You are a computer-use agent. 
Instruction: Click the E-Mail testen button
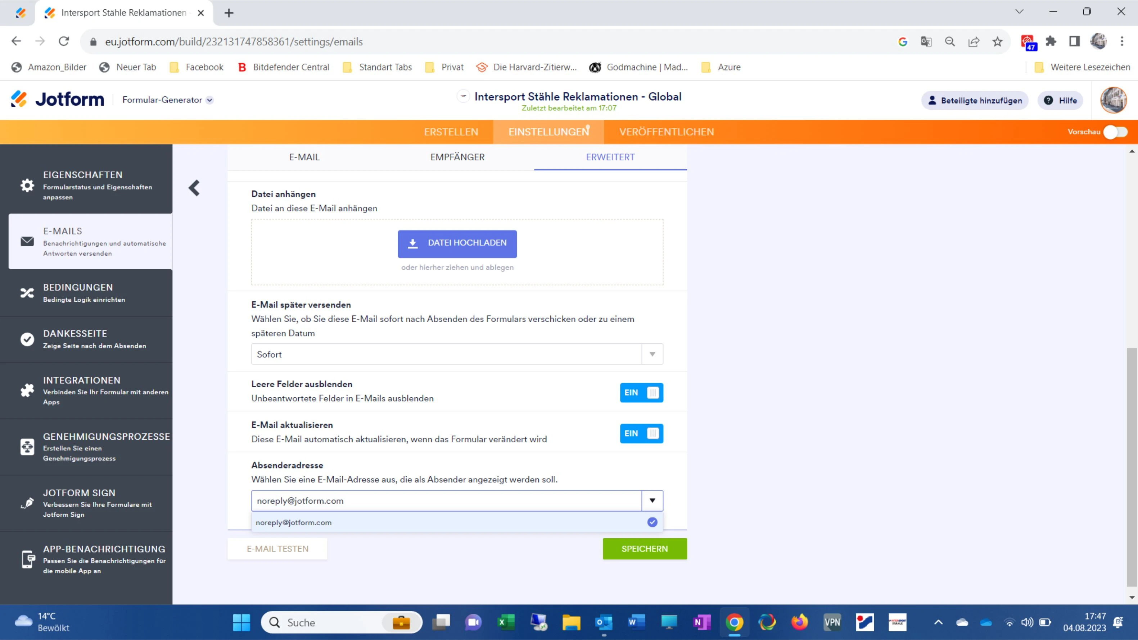click(x=277, y=549)
